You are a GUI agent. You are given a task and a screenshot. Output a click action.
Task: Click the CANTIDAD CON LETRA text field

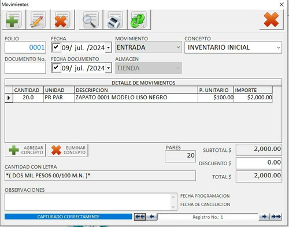[x=100, y=176]
